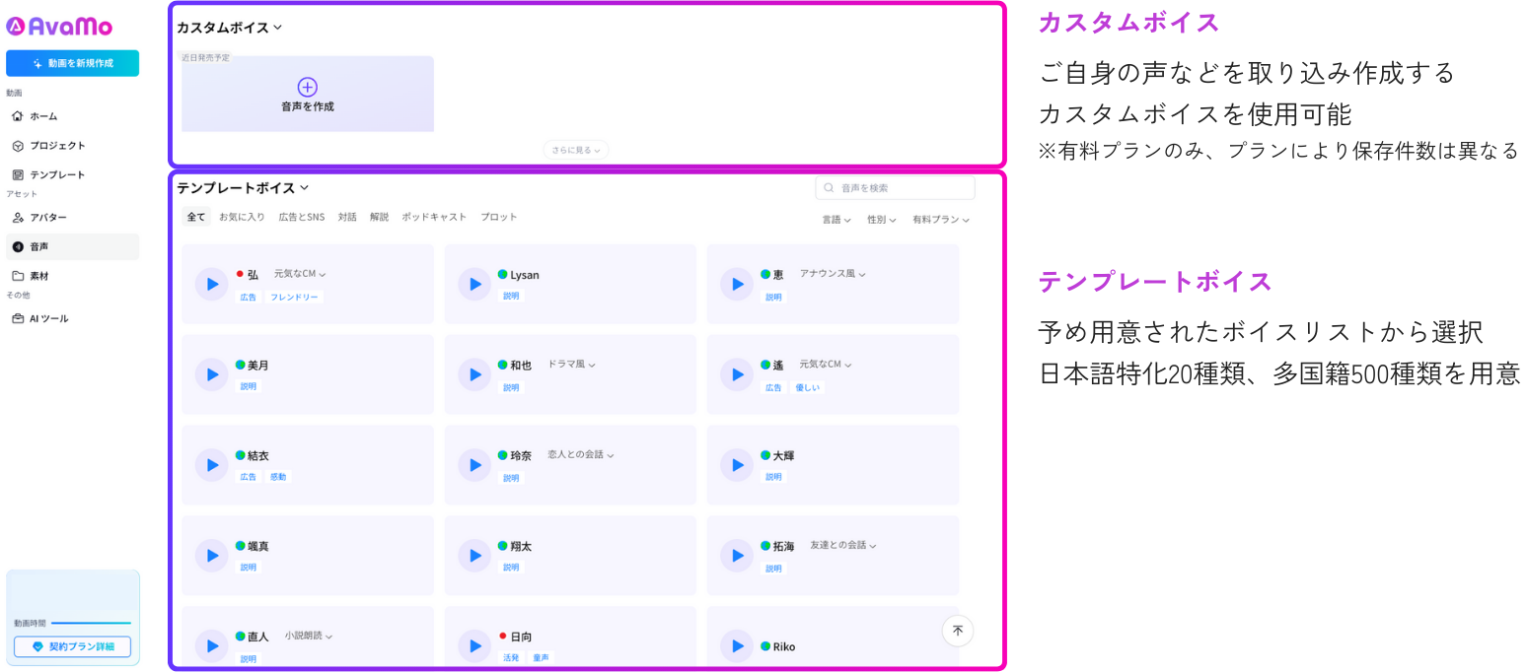Expand the 言語 filter dropdown
Image resolution: width=1527 pixels, height=672 pixels.
pyautogui.click(x=836, y=220)
